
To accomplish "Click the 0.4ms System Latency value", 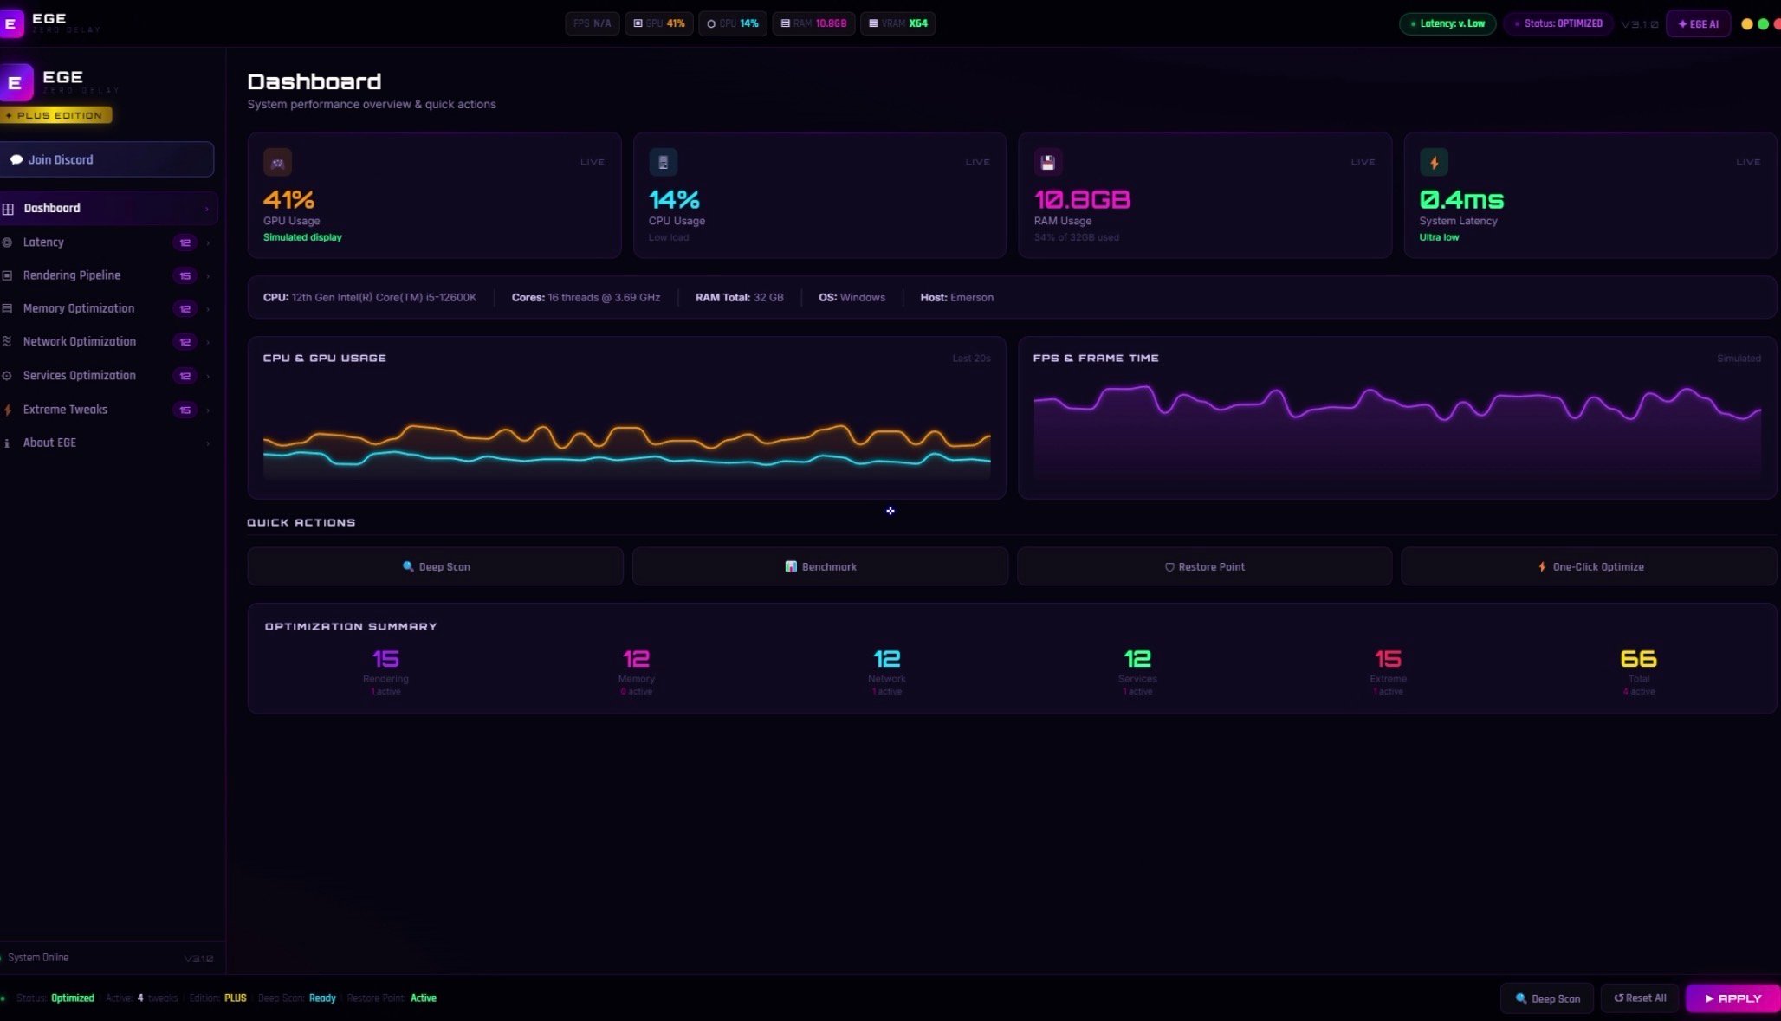I will (1461, 200).
